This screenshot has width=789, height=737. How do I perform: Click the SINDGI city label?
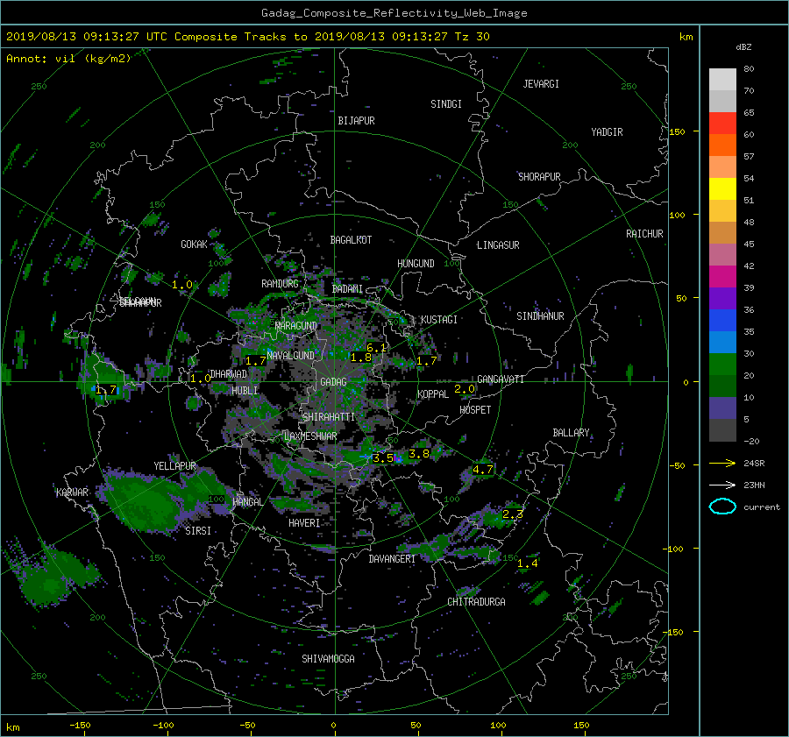pos(446,104)
